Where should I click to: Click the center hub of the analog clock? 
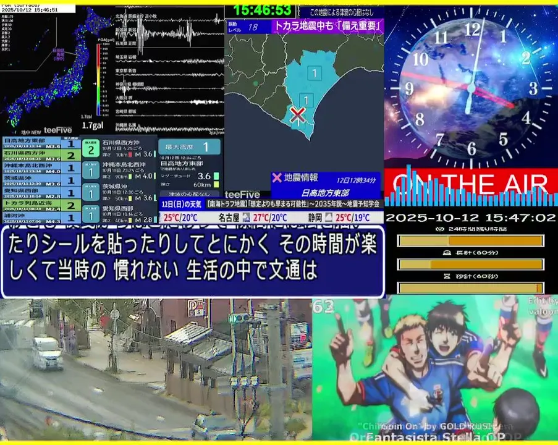[x=471, y=88]
